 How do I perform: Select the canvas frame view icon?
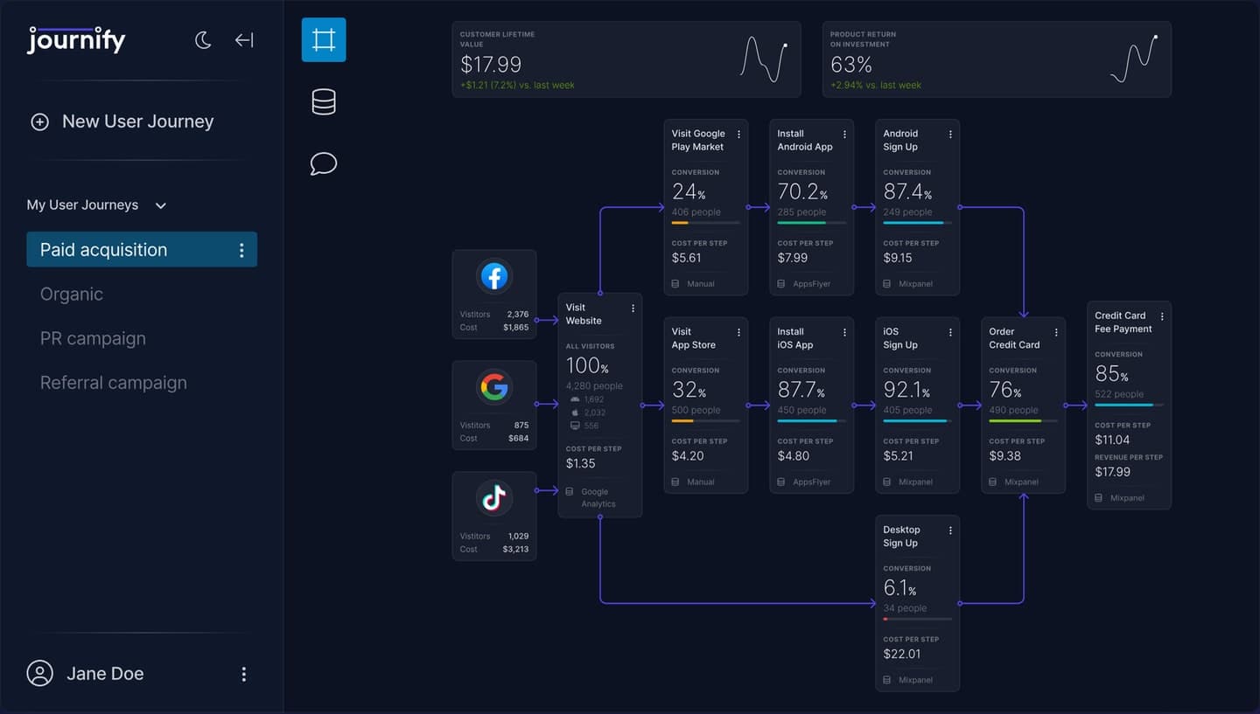pos(324,40)
